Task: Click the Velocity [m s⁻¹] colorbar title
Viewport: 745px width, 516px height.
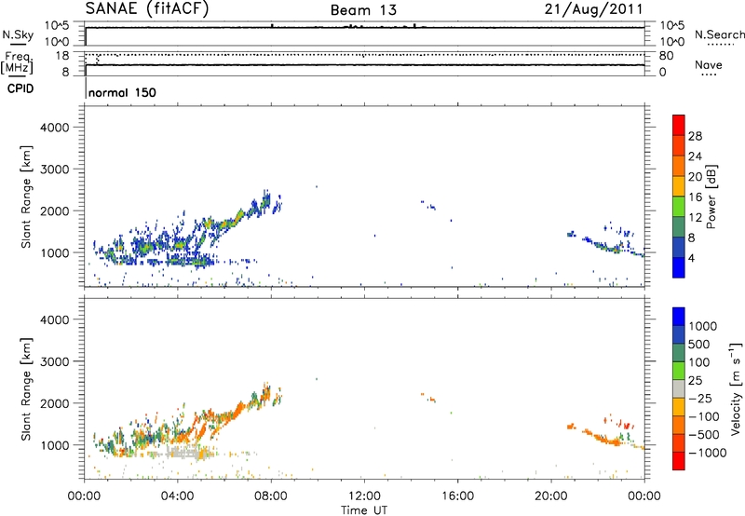Action: [736, 388]
